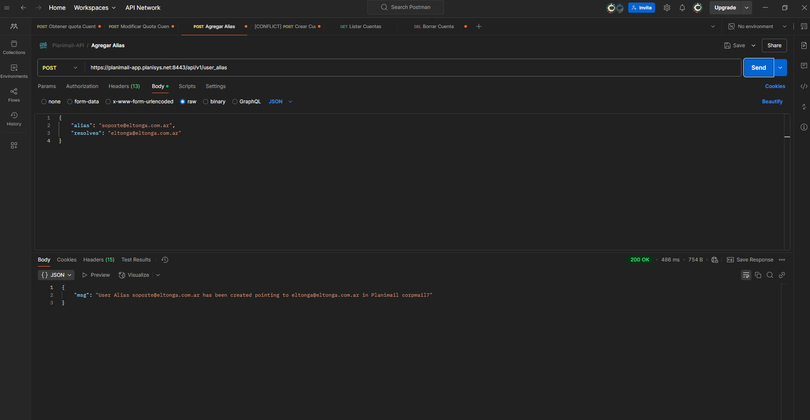The height and width of the screenshot is (420, 810).
Task: Open Postman settings gear icon
Action: (x=667, y=8)
